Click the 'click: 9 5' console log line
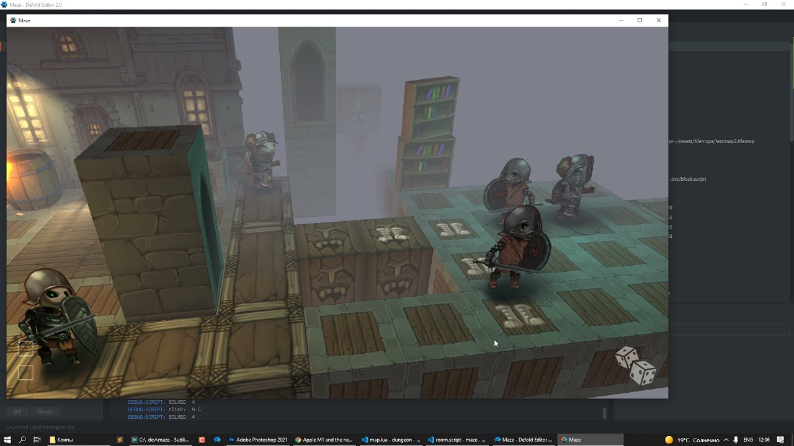 tap(164, 409)
